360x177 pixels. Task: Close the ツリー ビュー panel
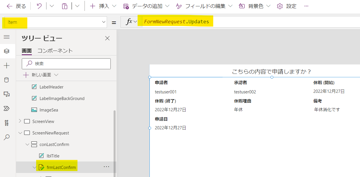pos(107,38)
